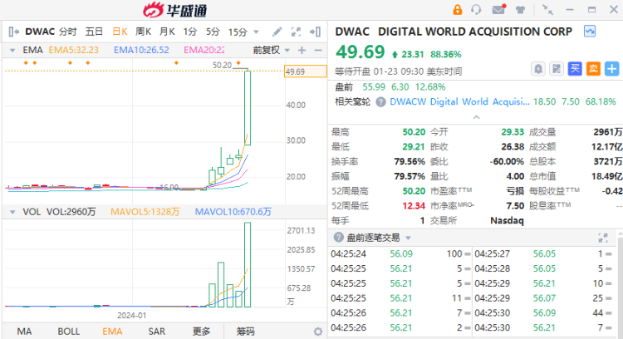Enable the BOLL indicator
This screenshot has height=339, width=623.
coord(69,332)
